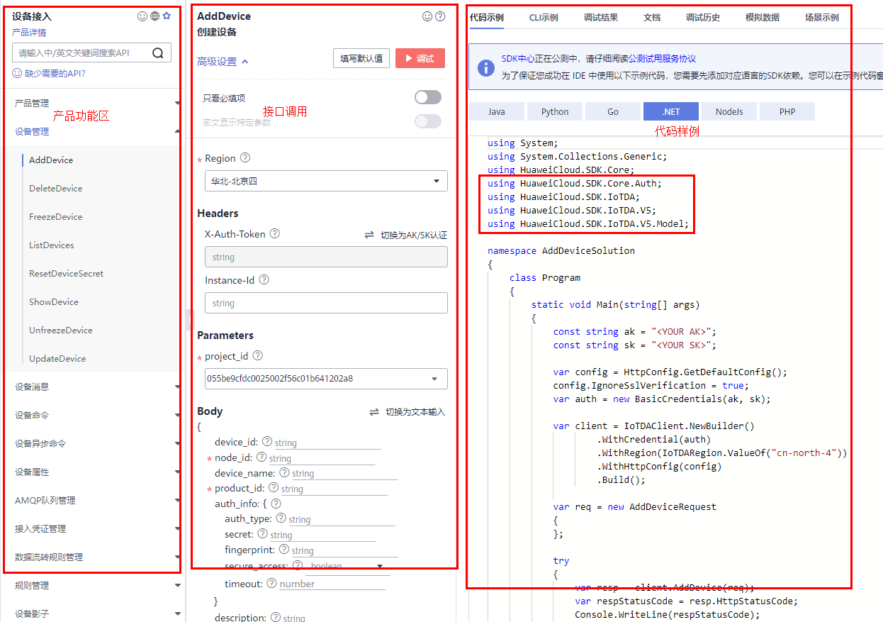Click the help icon next to product_id

[274, 488]
